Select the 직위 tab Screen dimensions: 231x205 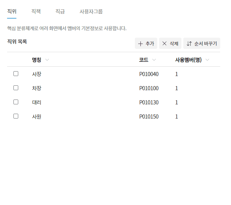(x=12, y=11)
